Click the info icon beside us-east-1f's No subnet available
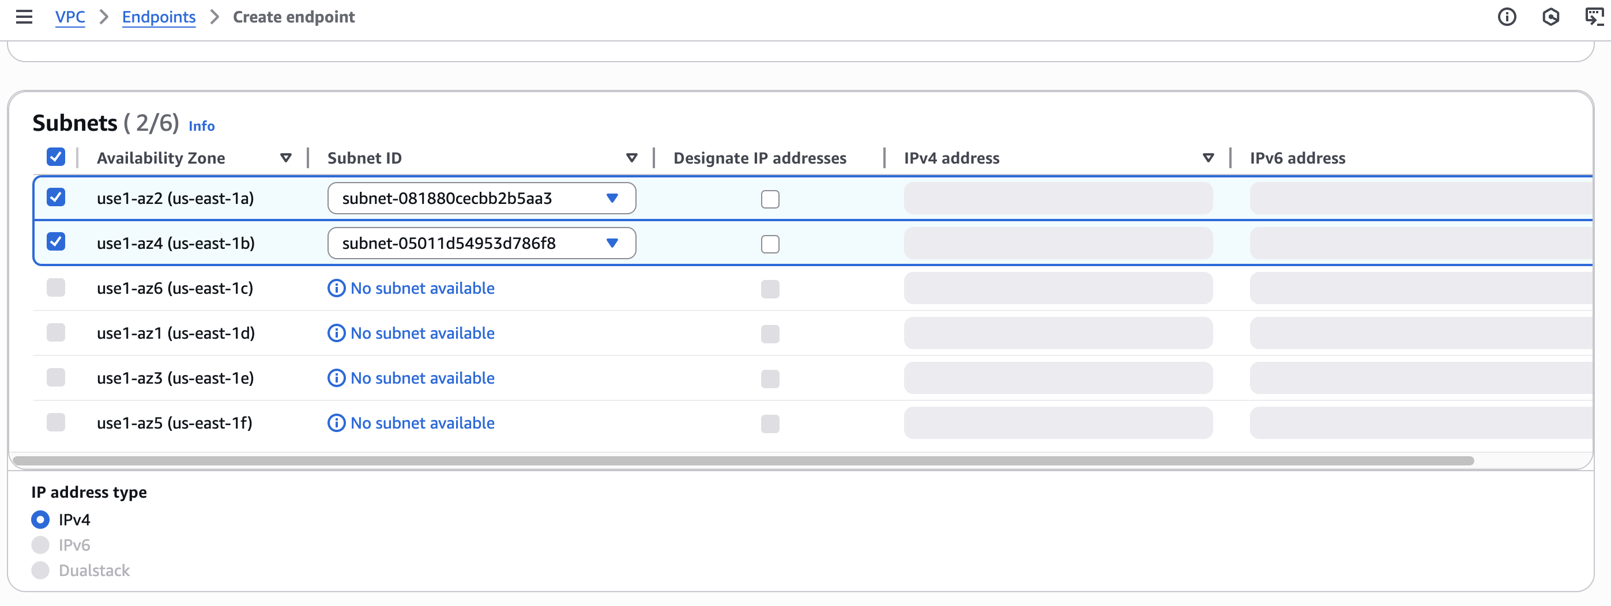 336,423
